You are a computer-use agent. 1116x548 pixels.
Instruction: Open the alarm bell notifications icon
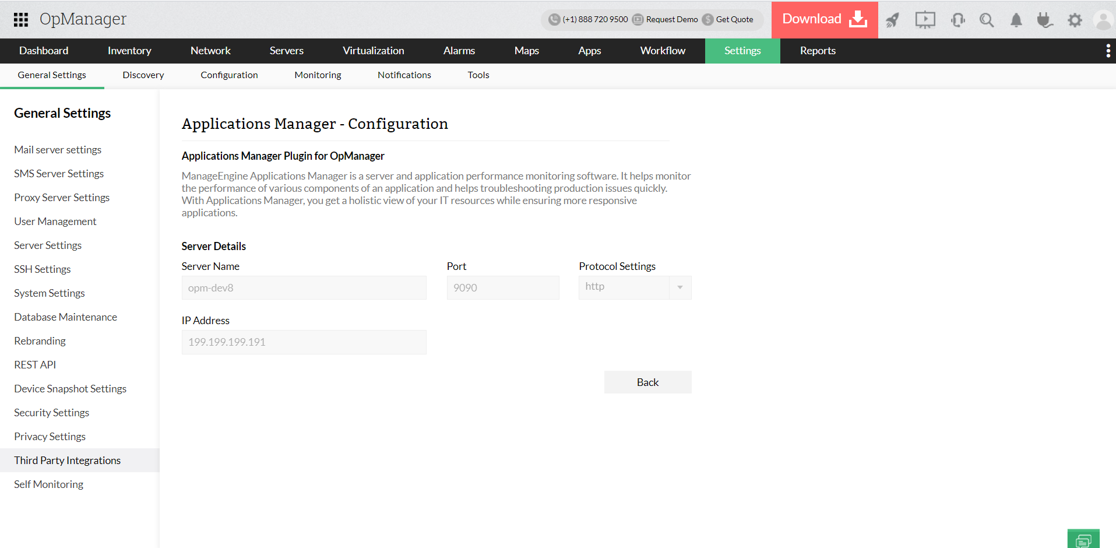tap(1016, 20)
